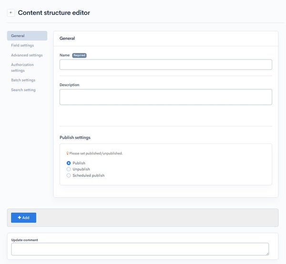
Task: Open Advanced settings in sidebar
Action: click(27, 55)
